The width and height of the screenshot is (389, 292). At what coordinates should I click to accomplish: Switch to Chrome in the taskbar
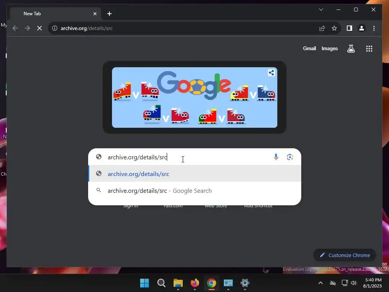[211, 283]
